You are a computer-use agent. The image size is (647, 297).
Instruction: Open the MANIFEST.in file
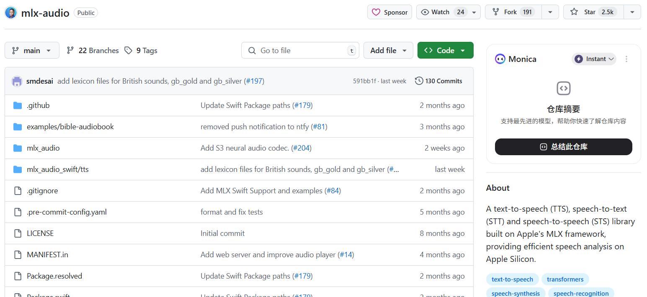tap(47, 255)
